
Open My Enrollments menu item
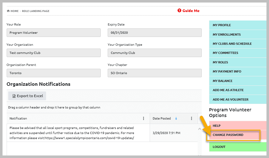point(238,34)
